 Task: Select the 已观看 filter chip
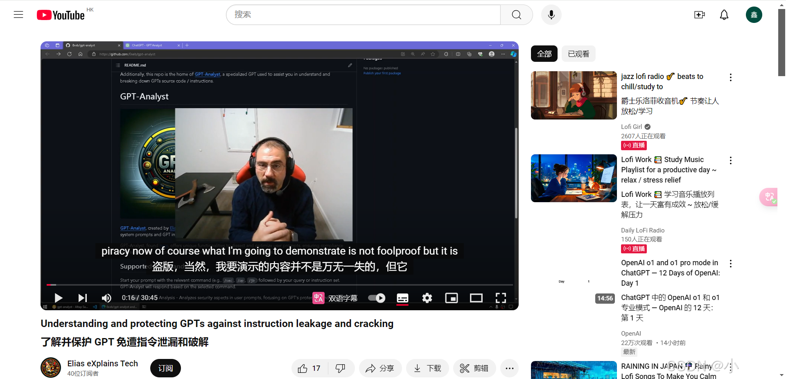(x=578, y=54)
